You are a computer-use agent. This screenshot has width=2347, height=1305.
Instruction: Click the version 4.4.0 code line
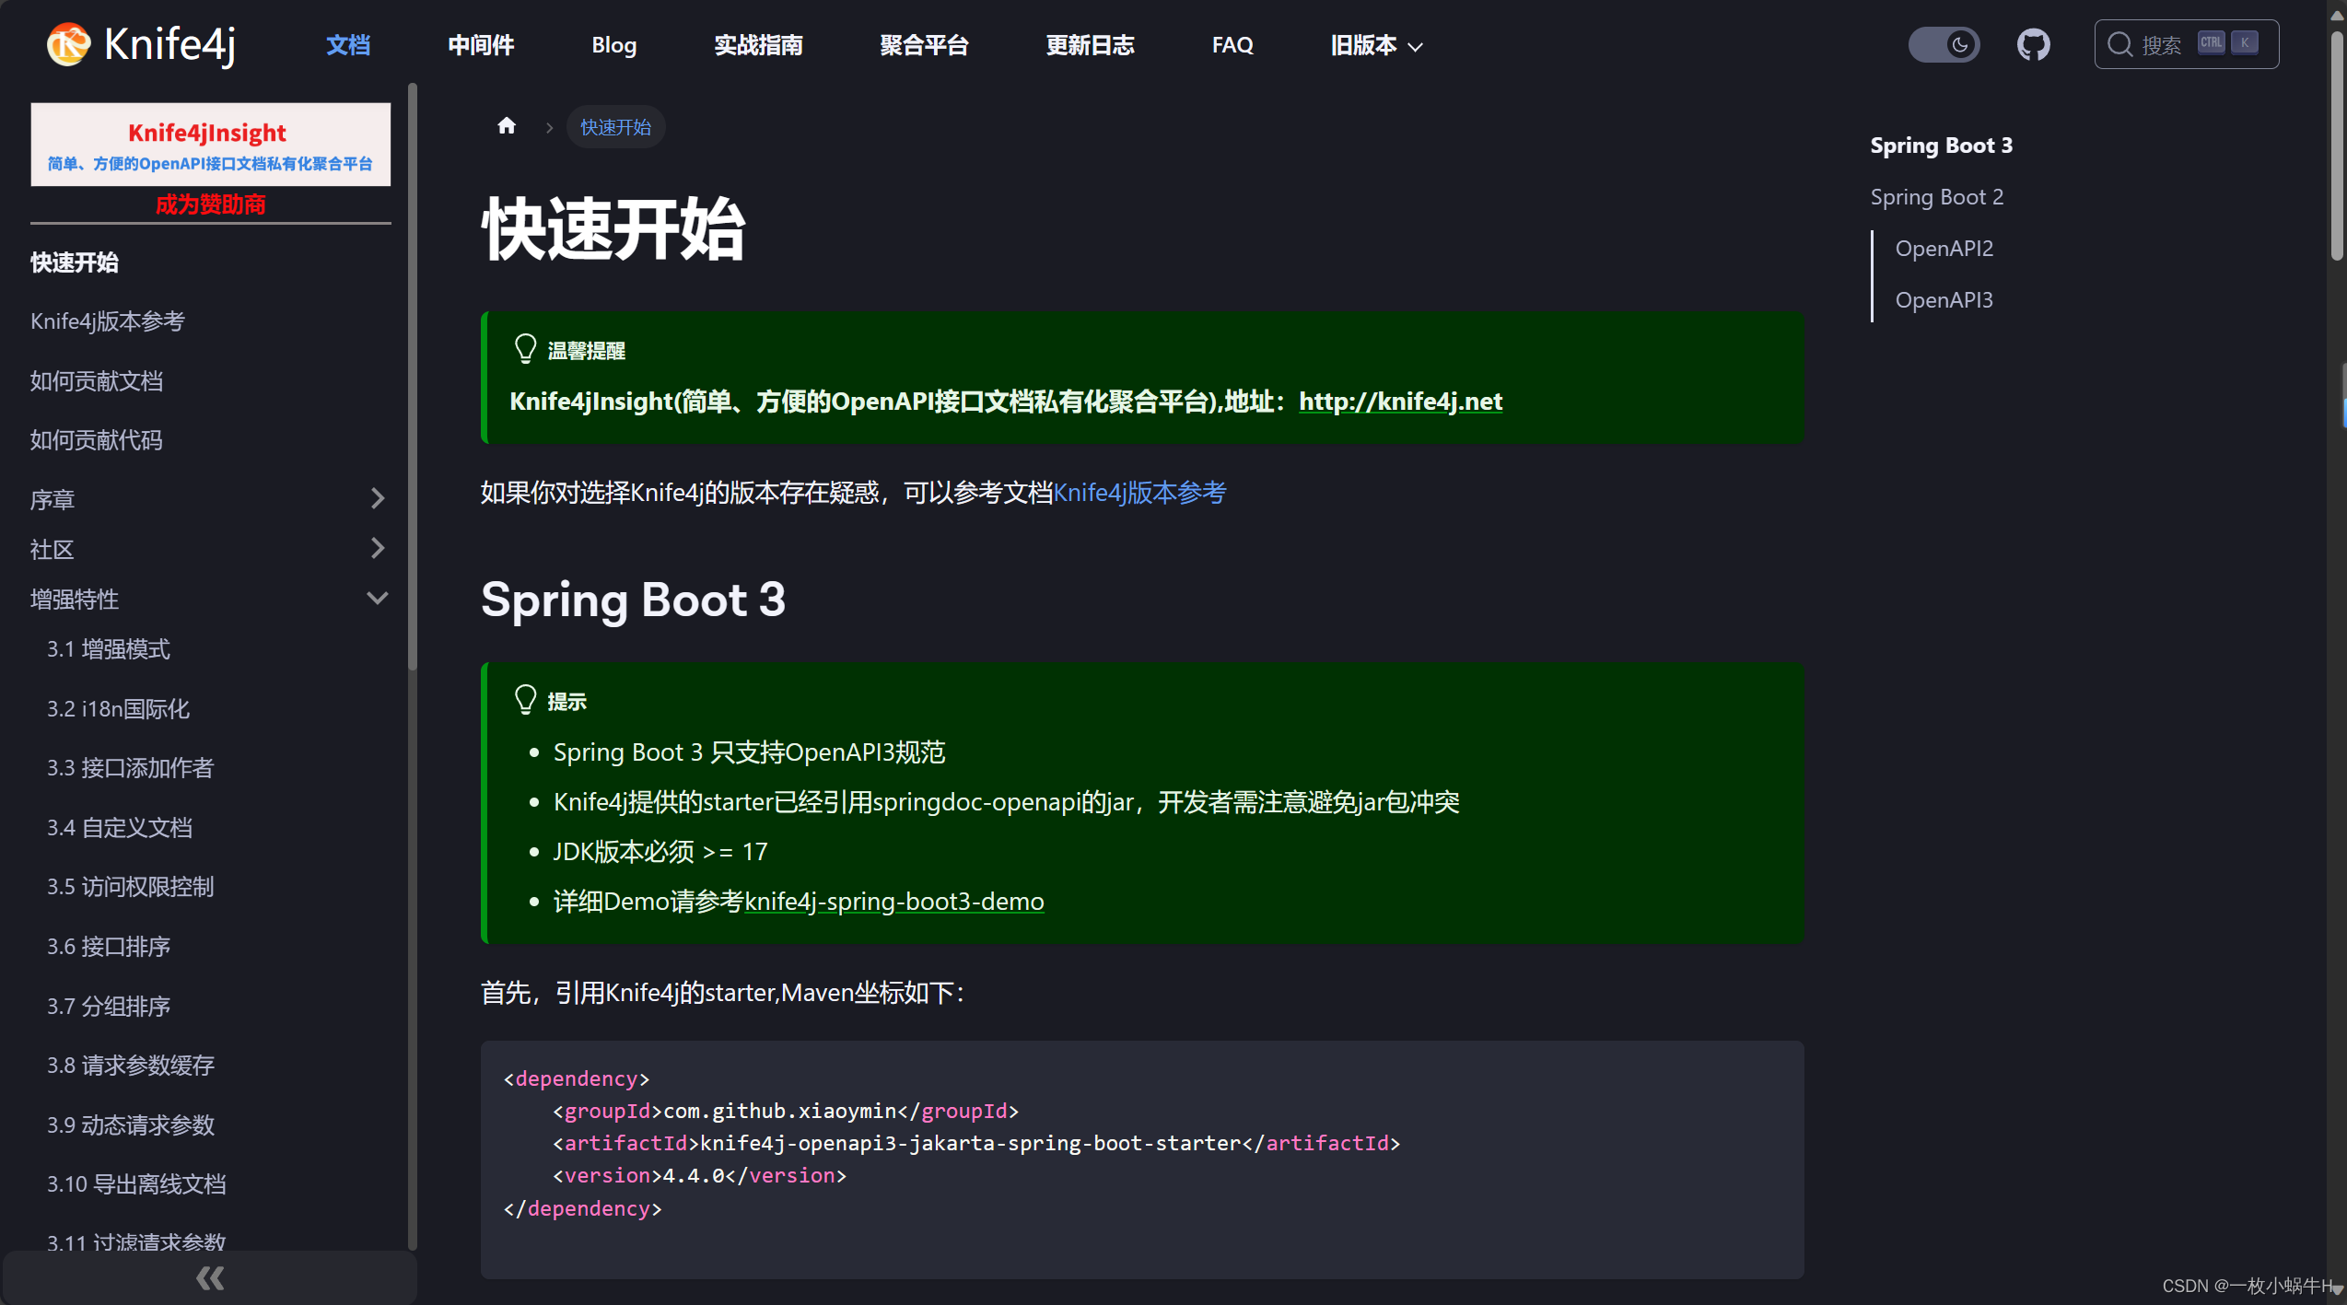699,1175
